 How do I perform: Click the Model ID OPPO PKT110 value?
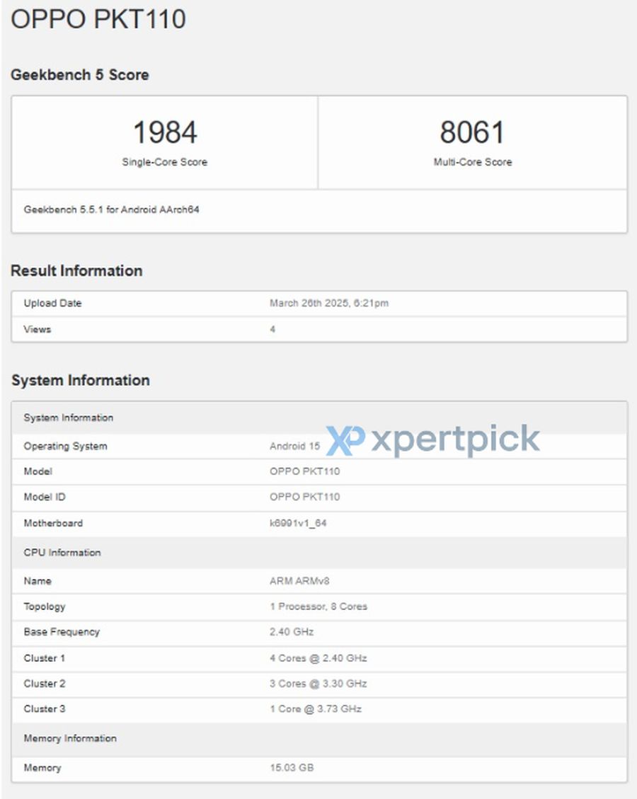305,497
